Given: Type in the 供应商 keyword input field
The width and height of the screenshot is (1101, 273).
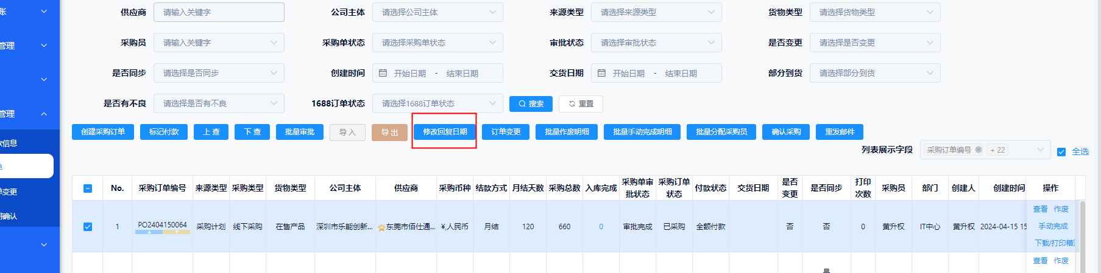Looking at the screenshot, I should tap(219, 12).
